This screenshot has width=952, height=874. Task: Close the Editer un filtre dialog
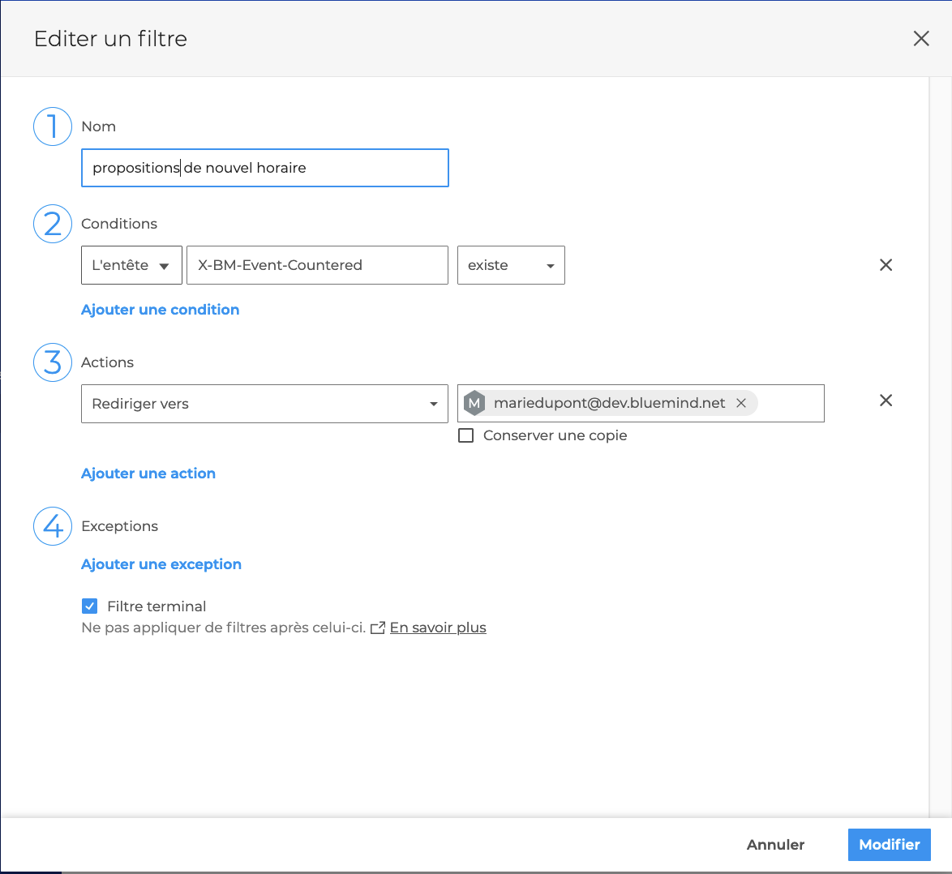tap(921, 39)
